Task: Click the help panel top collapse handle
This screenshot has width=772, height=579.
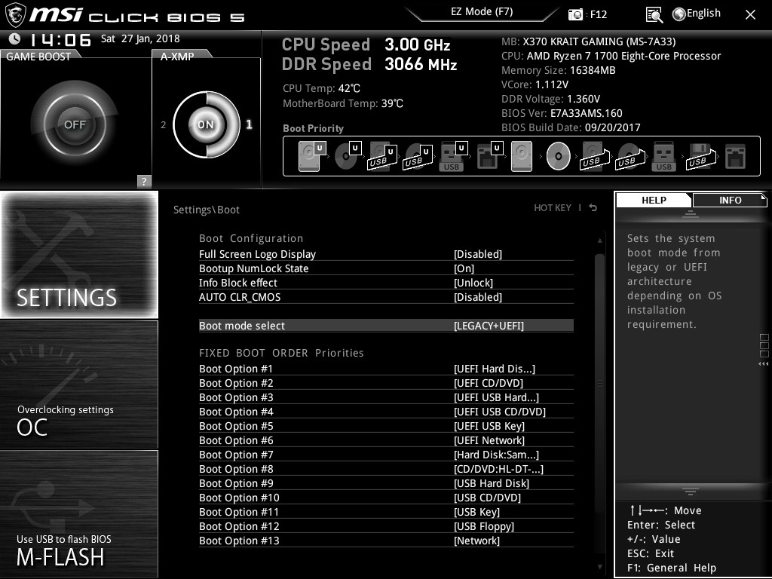Action: tap(691, 213)
